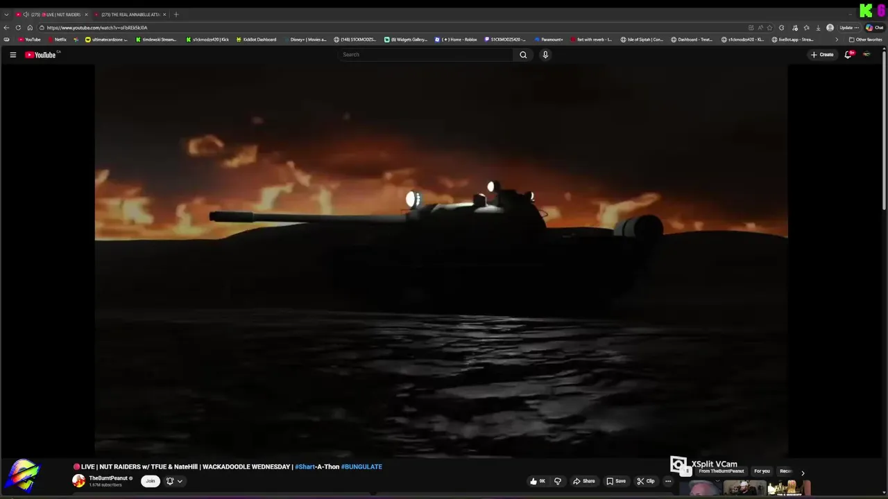888x499 pixels.
Task: Reload the page with refresh icon
Action: [18, 28]
